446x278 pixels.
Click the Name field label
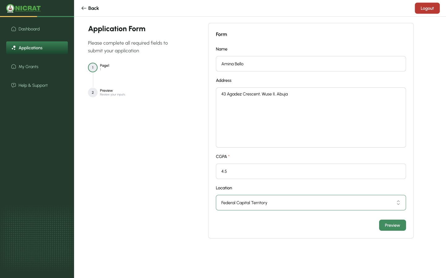point(221,49)
